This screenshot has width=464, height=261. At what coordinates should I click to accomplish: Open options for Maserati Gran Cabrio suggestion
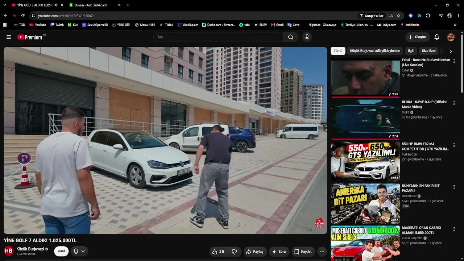[x=454, y=229]
